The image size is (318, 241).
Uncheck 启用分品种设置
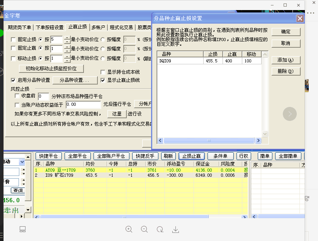pyautogui.click(x=14, y=80)
